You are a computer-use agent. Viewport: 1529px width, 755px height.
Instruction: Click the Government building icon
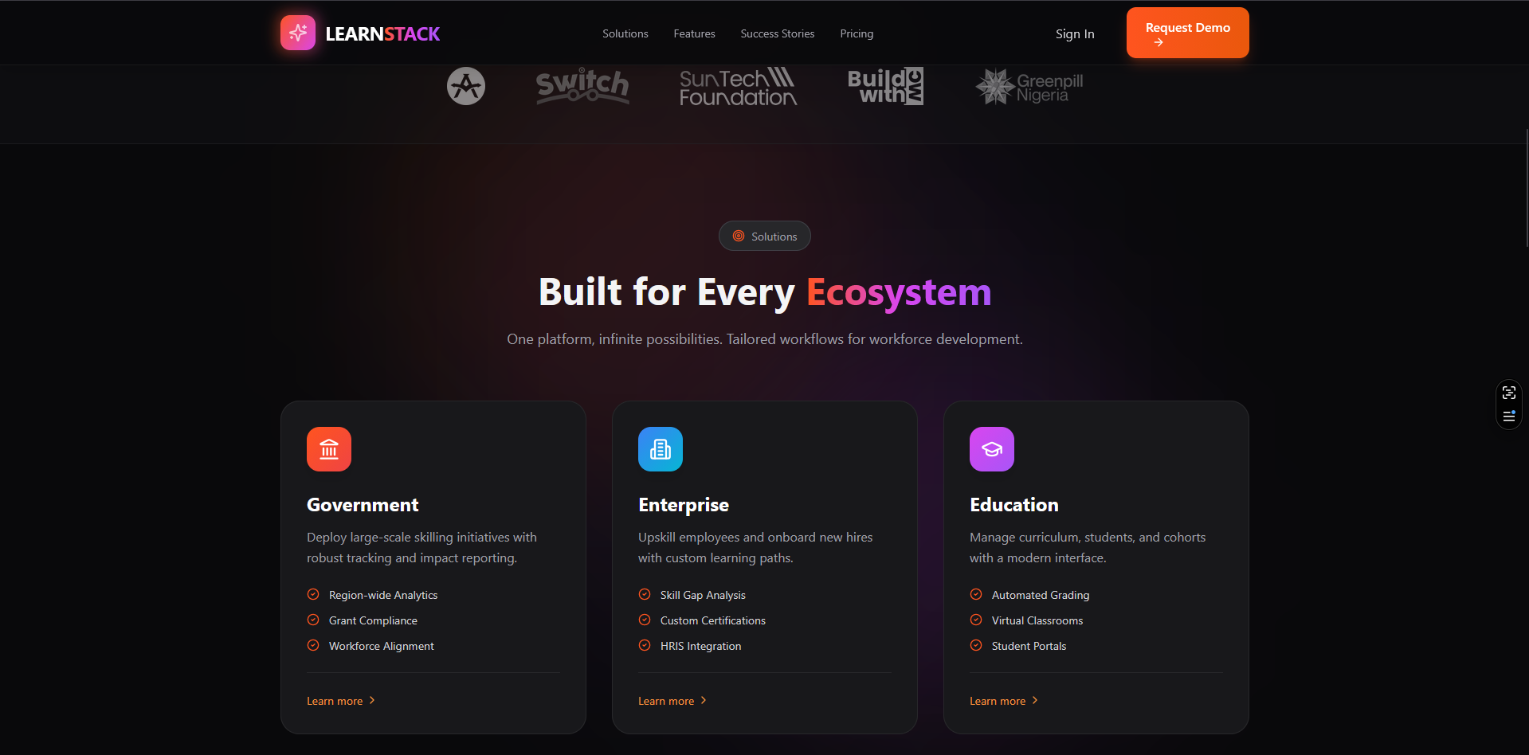[329, 449]
